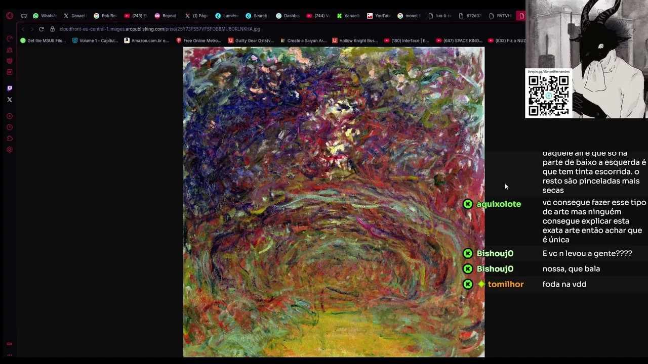Click Kick badge beside aquixolote

pyautogui.click(x=468, y=204)
